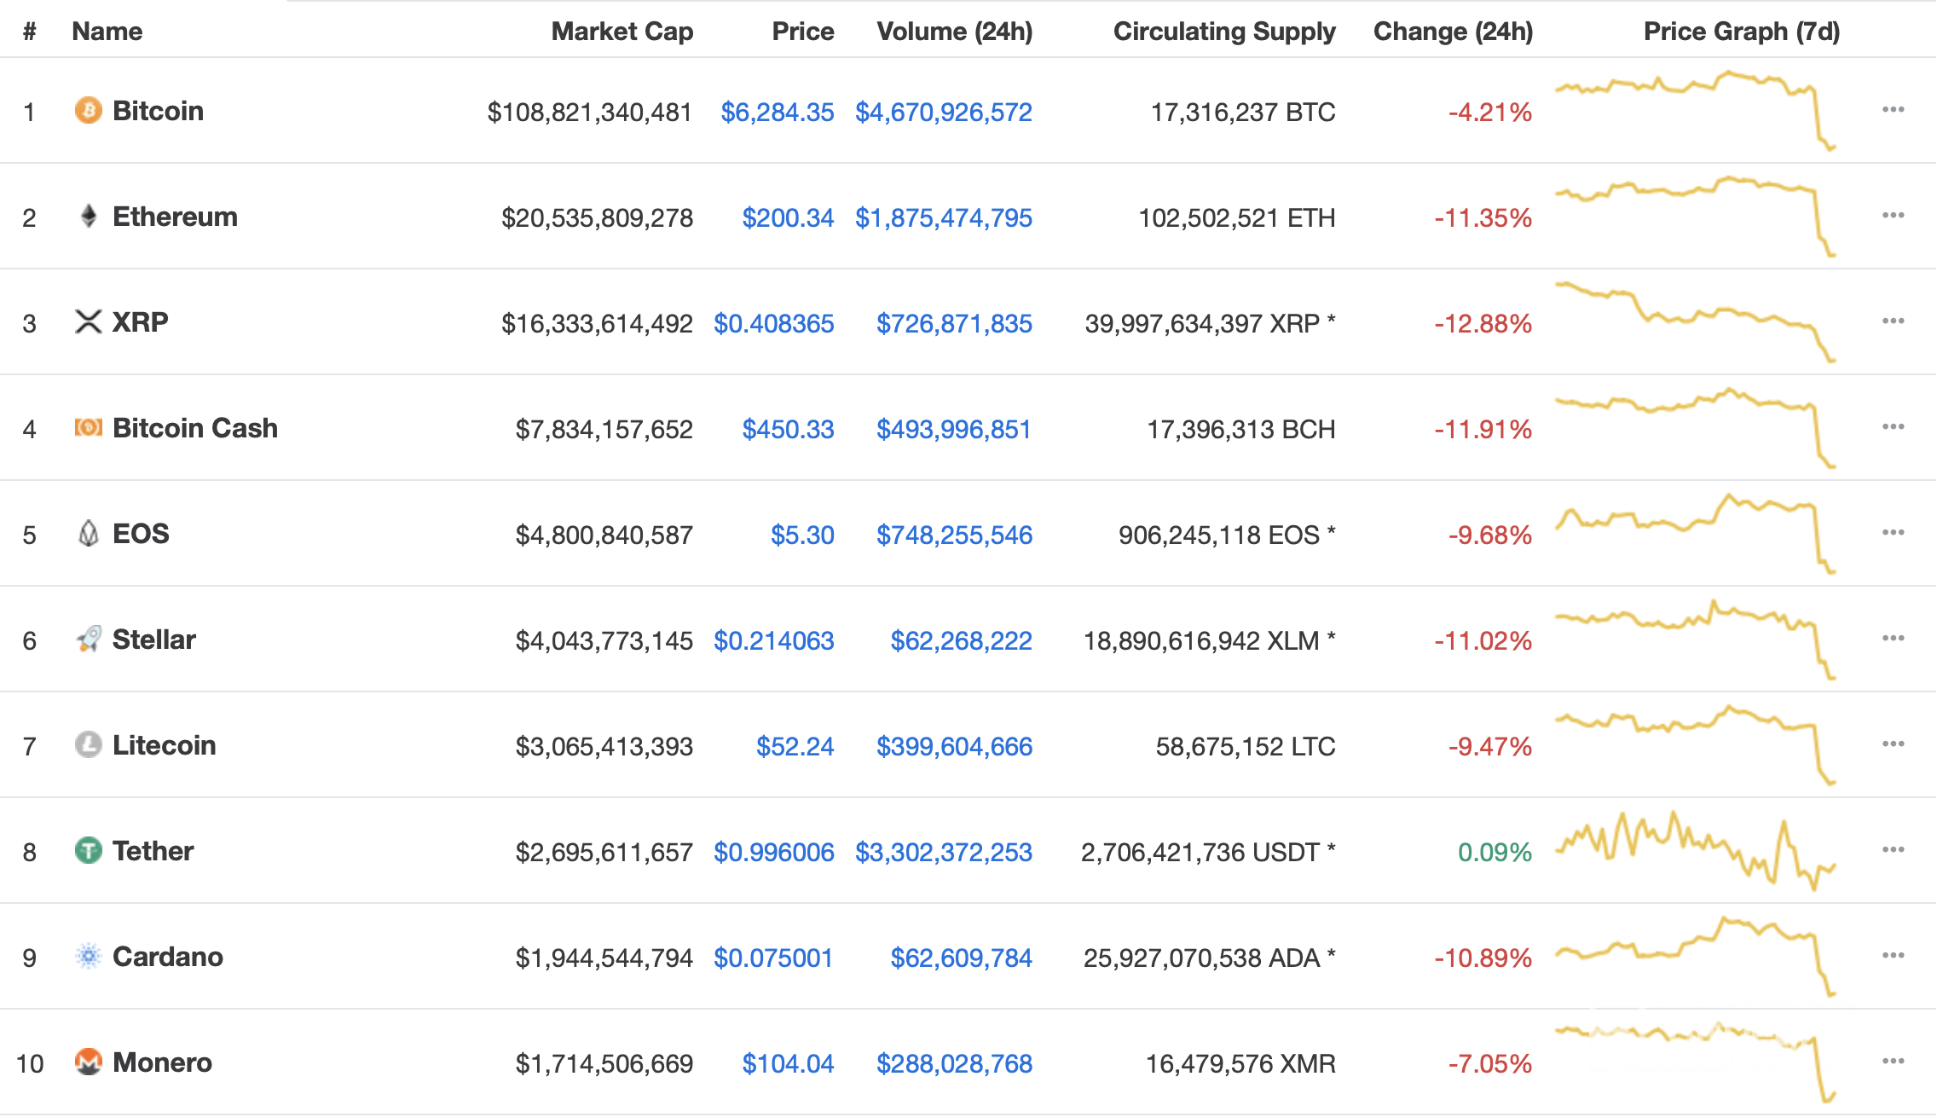1937x1117 pixels.
Task: Click the Cardano logo icon
Action: click(x=88, y=956)
